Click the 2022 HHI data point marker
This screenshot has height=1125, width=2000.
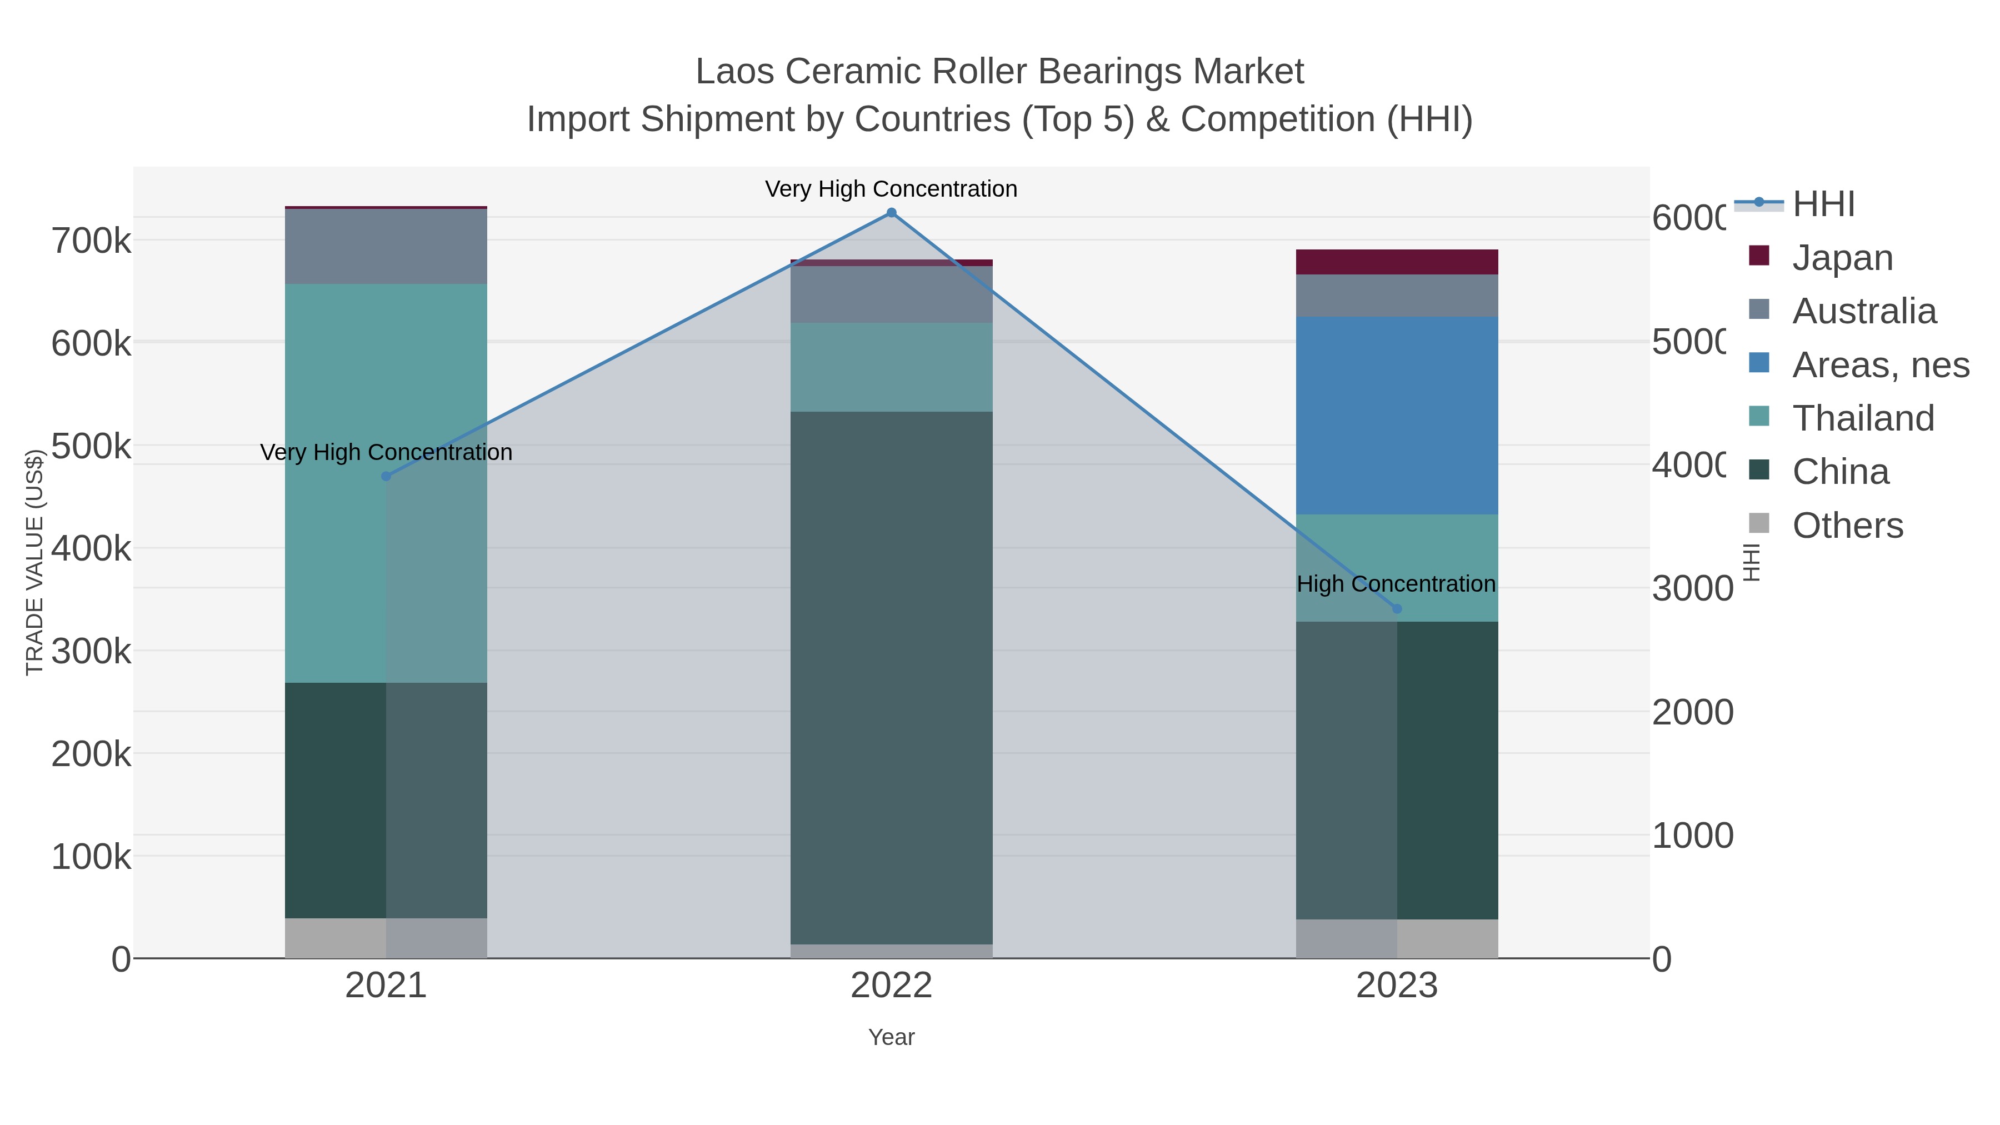pyautogui.click(x=891, y=213)
